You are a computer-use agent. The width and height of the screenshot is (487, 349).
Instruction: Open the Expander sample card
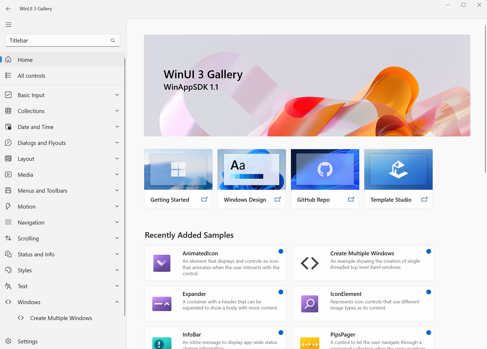click(215, 304)
